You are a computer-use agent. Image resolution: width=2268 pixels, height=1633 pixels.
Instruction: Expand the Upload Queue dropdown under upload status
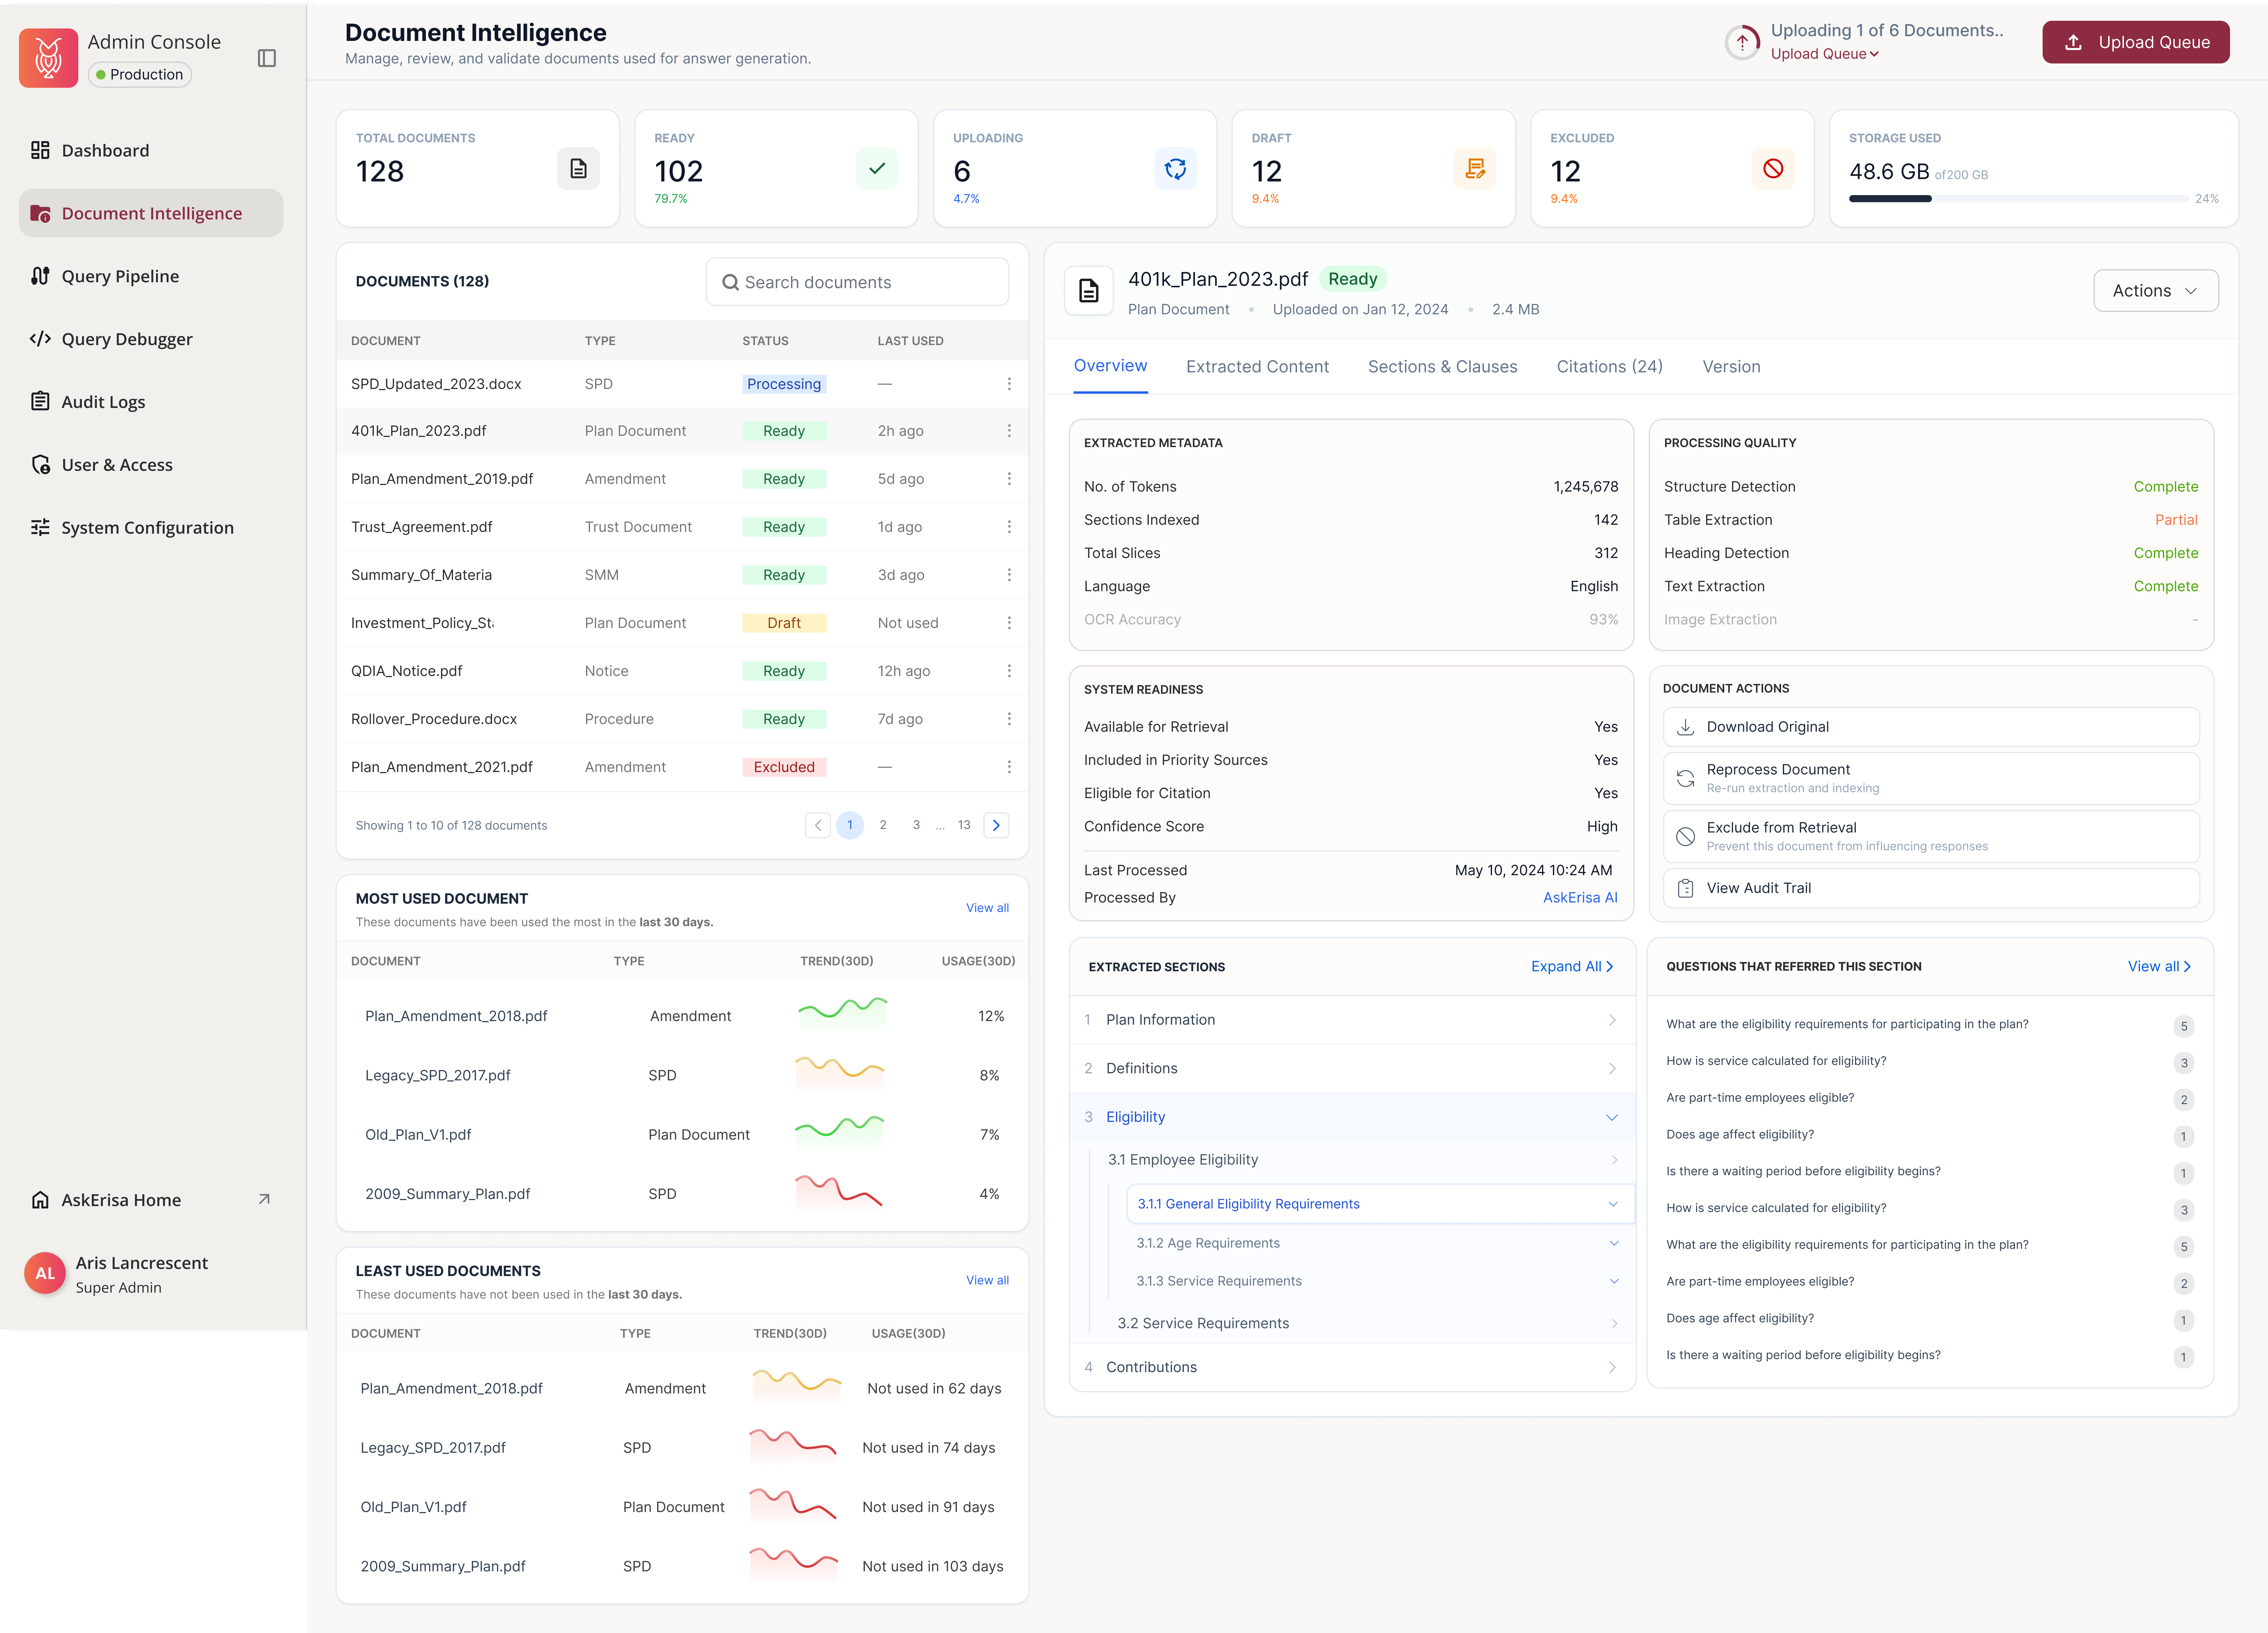click(x=1824, y=54)
